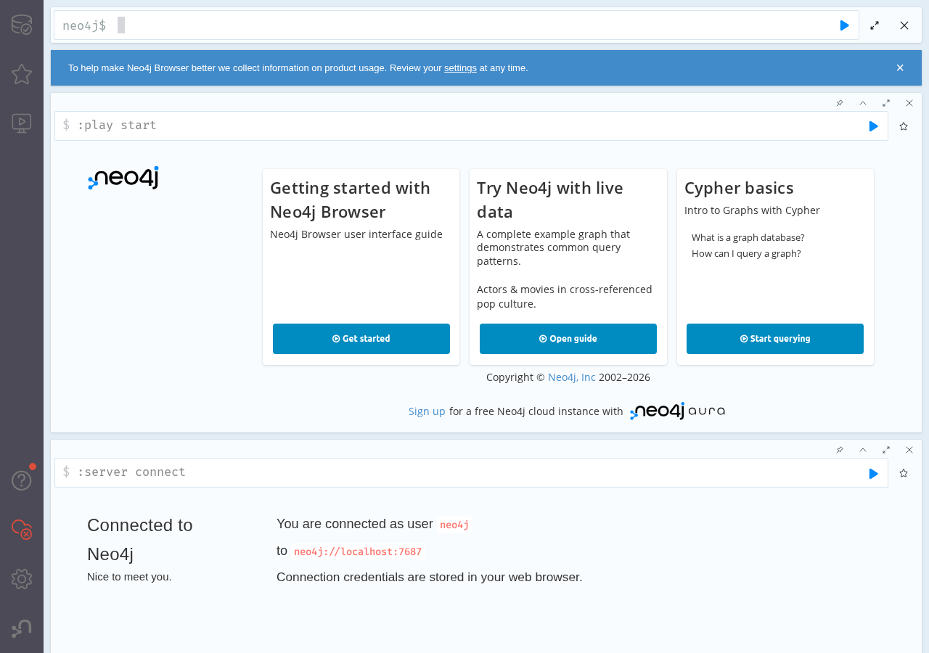Select 'How can I query a graph?' text

click(x=746, y=253)
